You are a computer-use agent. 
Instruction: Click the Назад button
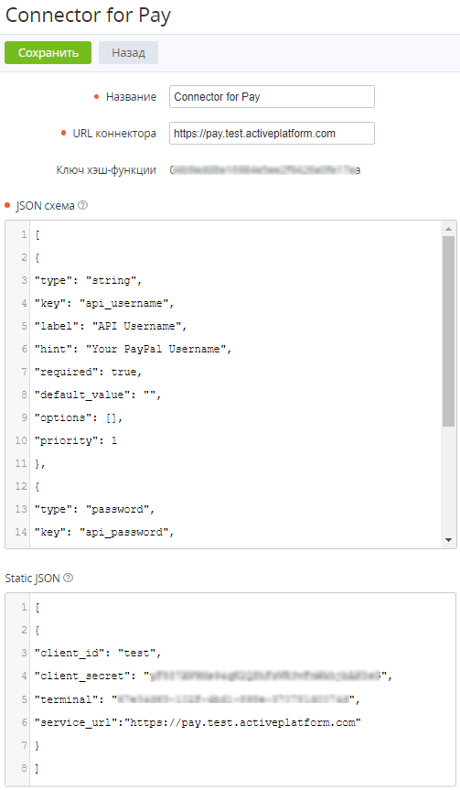128,53
